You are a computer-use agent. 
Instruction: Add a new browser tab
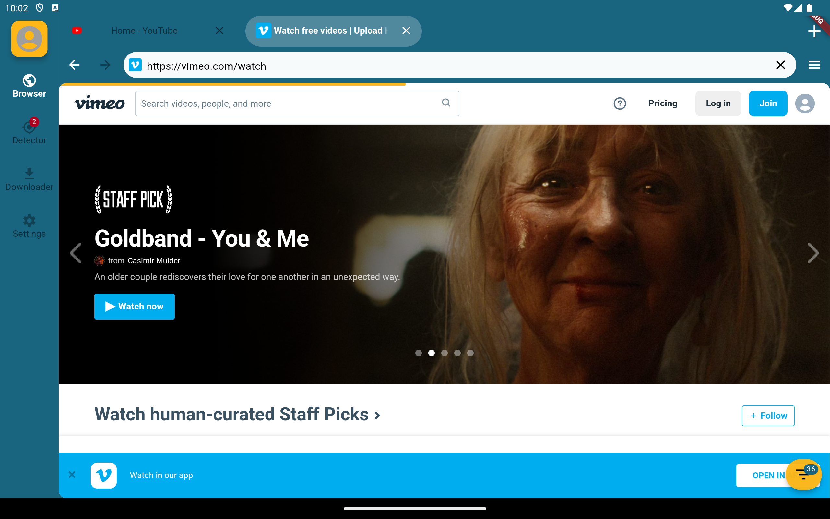(813, 31)
